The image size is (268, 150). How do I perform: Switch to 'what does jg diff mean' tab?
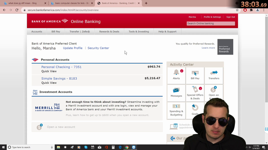tap(22, 3)
